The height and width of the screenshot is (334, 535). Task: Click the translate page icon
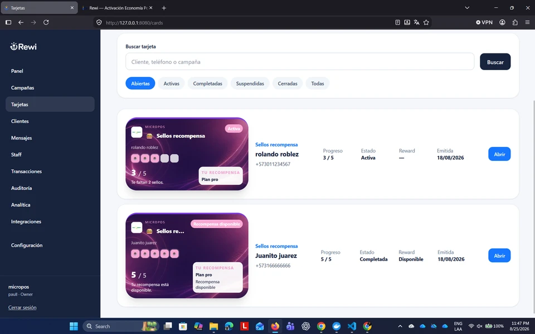(x=417, y=22)
